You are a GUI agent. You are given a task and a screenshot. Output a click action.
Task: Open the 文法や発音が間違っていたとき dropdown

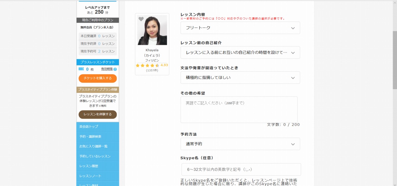click(x=240, y=78)
